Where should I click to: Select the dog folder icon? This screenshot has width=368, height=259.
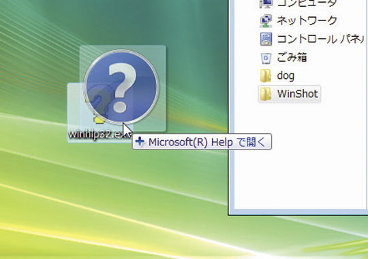click(266, 76)
